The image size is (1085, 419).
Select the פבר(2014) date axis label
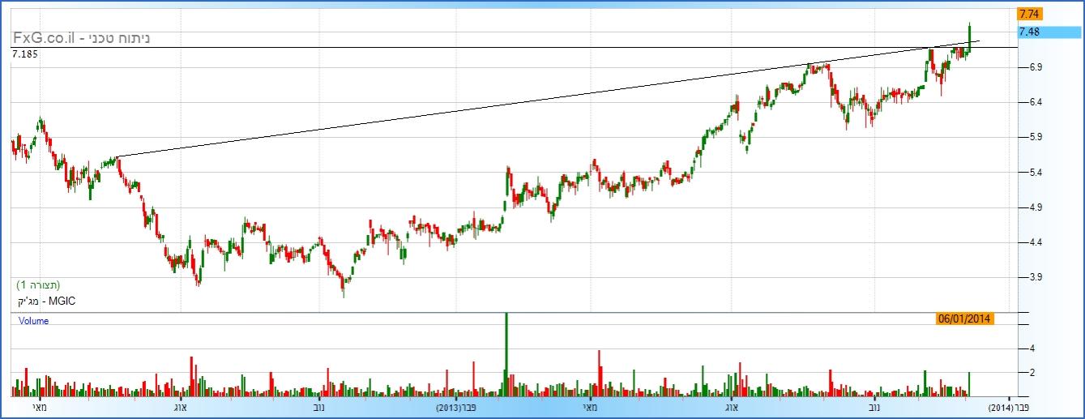point(1009,407)
